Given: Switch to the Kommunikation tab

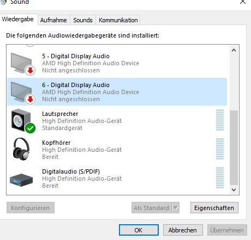Looking at the screenshot, I should click(x=118, y=20).
